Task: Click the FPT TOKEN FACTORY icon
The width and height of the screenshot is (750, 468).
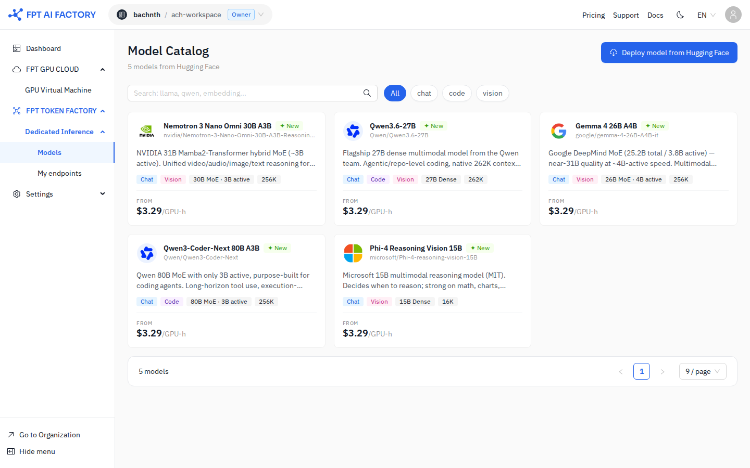Action: (17, 111)
